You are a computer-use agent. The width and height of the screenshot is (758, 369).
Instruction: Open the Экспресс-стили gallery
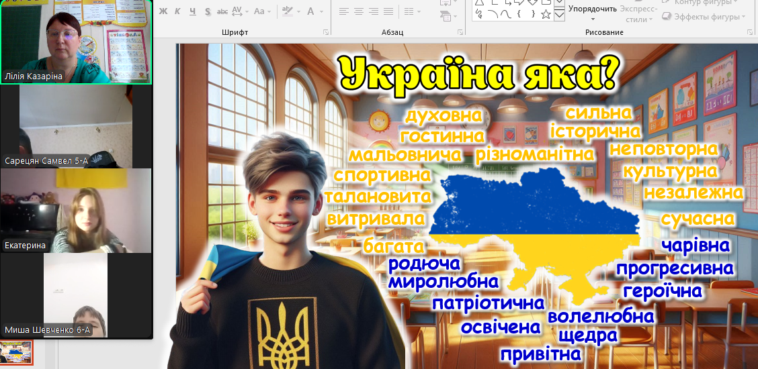(x=638, y=13)
